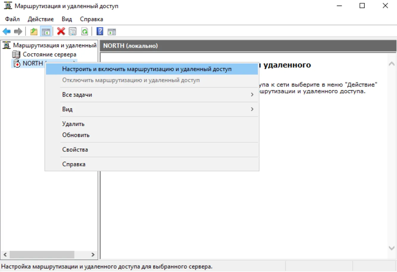
Task: Click the red X Delete toolbar icon
Action: [x=61, y=31]
